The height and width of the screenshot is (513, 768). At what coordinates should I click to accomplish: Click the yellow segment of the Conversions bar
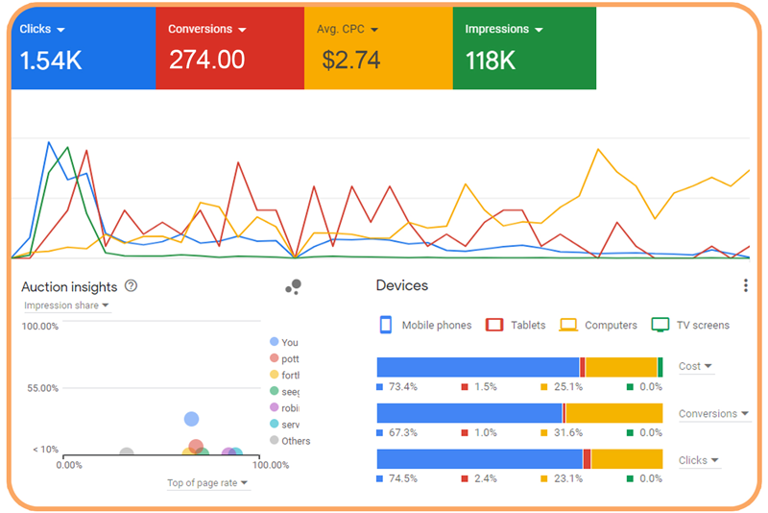coord(614,413)
